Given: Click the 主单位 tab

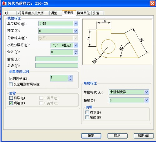Looking at the screenshot, I should tap(69, 13).
